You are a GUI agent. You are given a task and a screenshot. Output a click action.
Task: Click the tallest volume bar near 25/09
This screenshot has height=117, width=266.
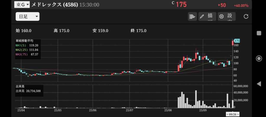coord(196,99)
